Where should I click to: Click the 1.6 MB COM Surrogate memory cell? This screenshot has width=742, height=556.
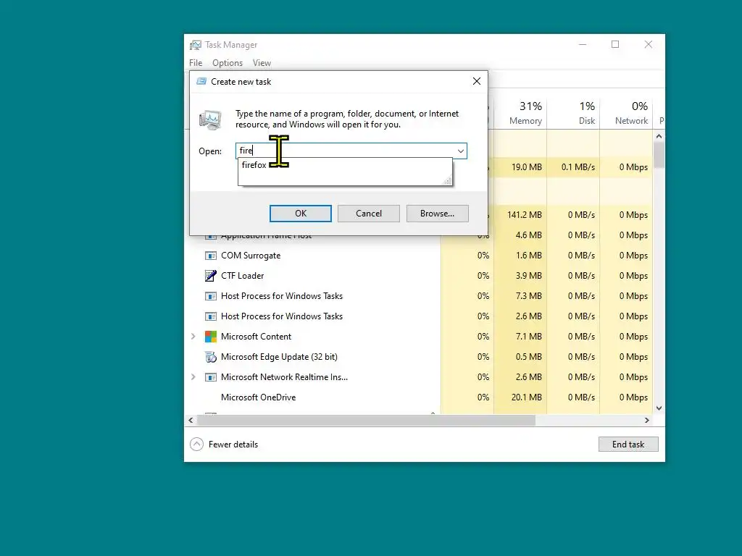(x=520, y=256)
